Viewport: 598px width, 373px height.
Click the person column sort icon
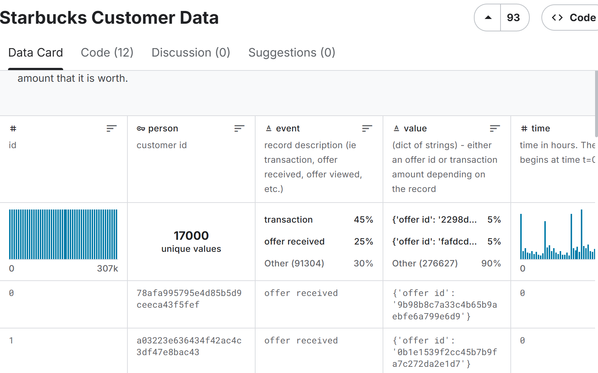[x=239, y=128]
